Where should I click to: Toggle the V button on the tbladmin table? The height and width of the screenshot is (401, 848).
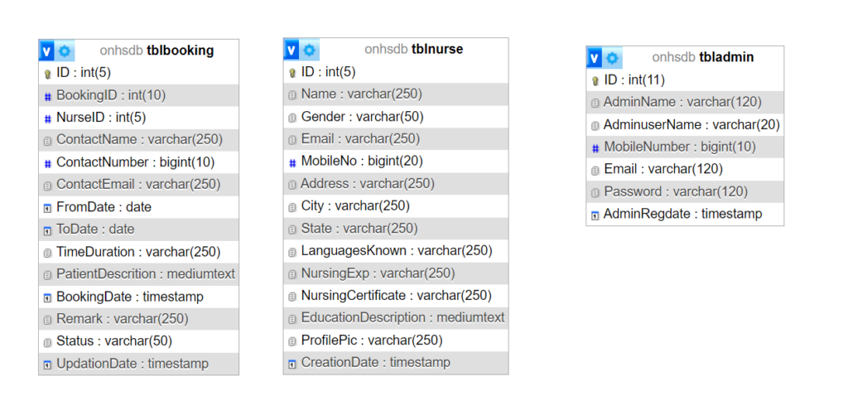pyautogui.click(x=595, y=58)
